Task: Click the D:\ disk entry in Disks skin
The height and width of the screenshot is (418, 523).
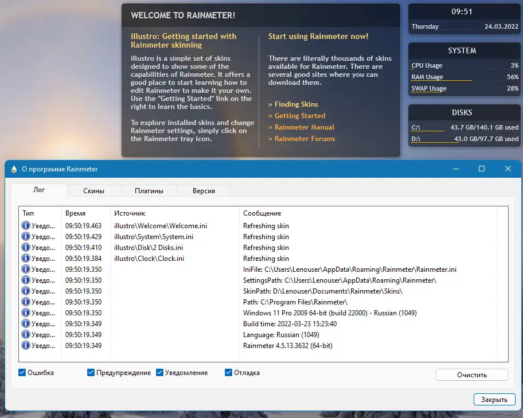Action: (x=465, y=139)
